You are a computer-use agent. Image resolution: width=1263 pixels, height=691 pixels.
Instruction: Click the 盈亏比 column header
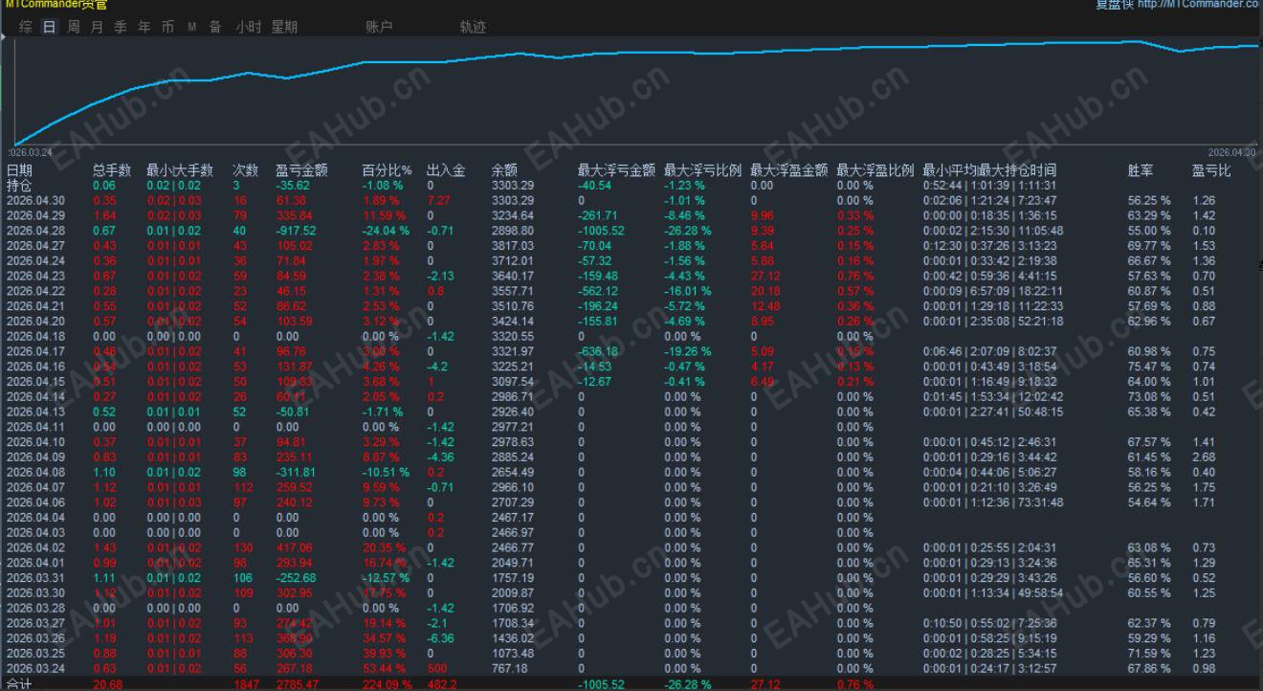(x=1211, y=170)
